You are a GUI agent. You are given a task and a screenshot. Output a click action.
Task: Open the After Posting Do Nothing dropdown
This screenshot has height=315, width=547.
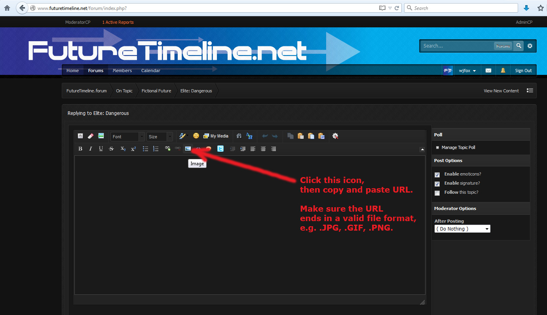[x=462, y=229]
